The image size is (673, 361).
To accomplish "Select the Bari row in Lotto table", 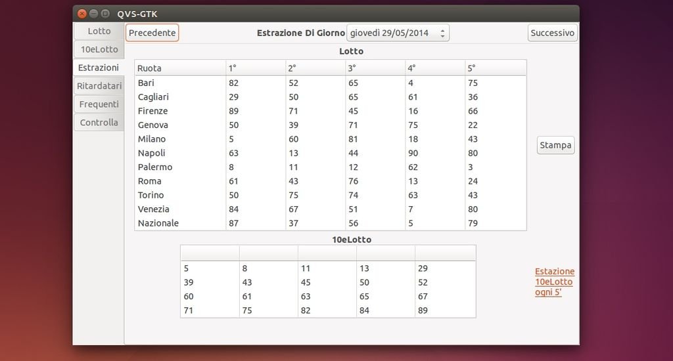I will click(x=330, y=83).
